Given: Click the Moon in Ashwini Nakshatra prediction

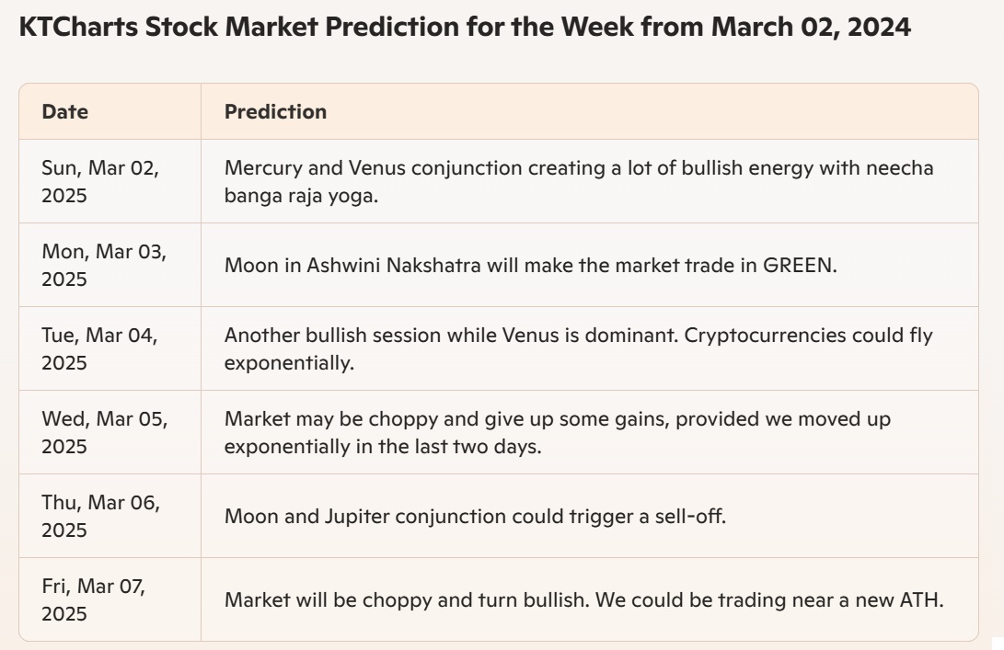Looking at the screenshot, I should [530, 265].
